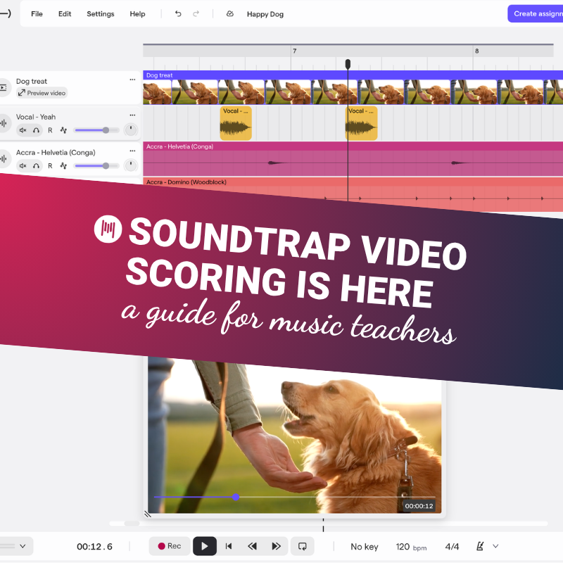Adjust Vocal - Yeah volume slider
The image size is (563, 563).
point(97,130)
